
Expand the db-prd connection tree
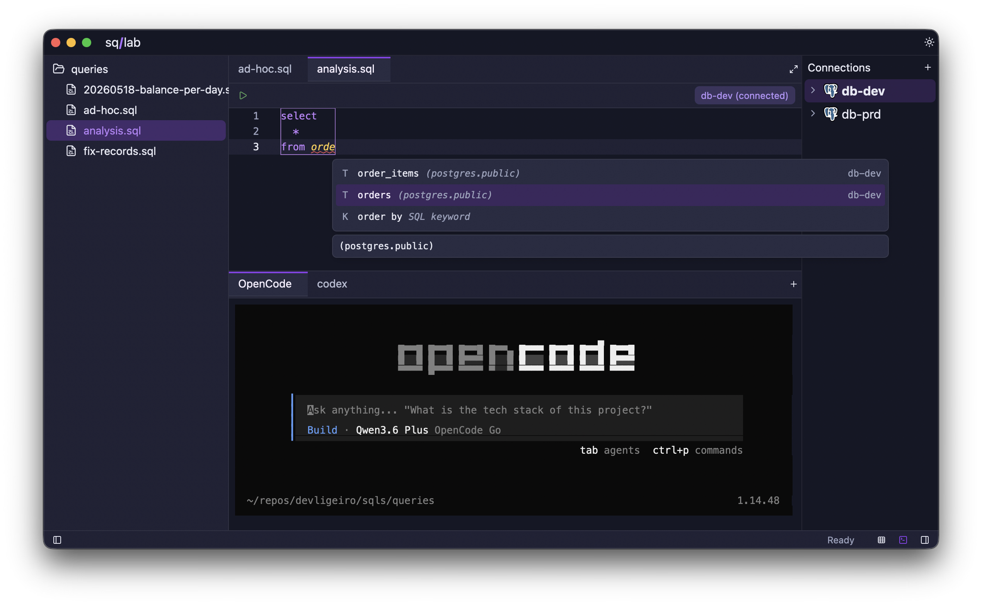coord(813,113)
